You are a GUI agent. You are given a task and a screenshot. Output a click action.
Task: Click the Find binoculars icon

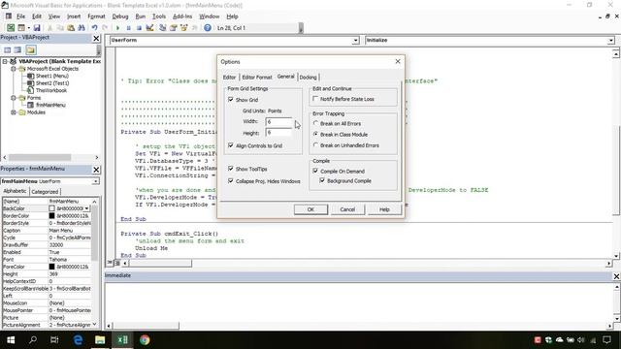click(x=82, y=28)
